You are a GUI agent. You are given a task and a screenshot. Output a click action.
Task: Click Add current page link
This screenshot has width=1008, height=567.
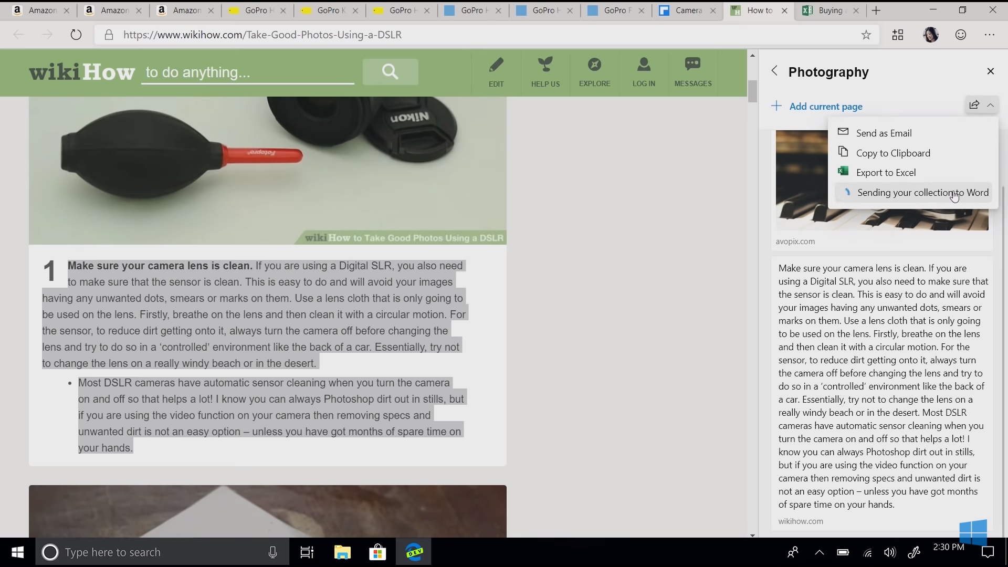click(x=825, y=107)
